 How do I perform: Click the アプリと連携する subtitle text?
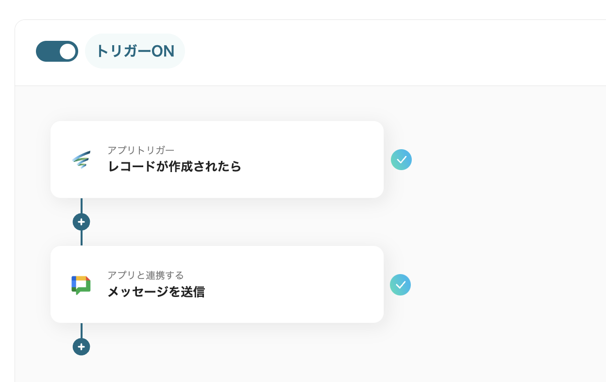(146, 276)
